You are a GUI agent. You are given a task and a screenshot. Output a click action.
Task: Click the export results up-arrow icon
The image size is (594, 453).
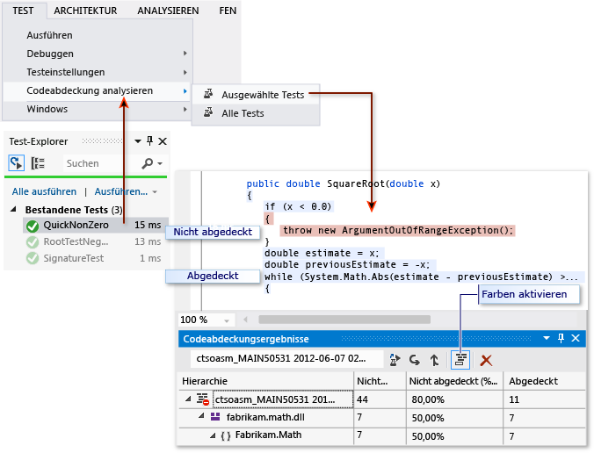coord(434,360)
